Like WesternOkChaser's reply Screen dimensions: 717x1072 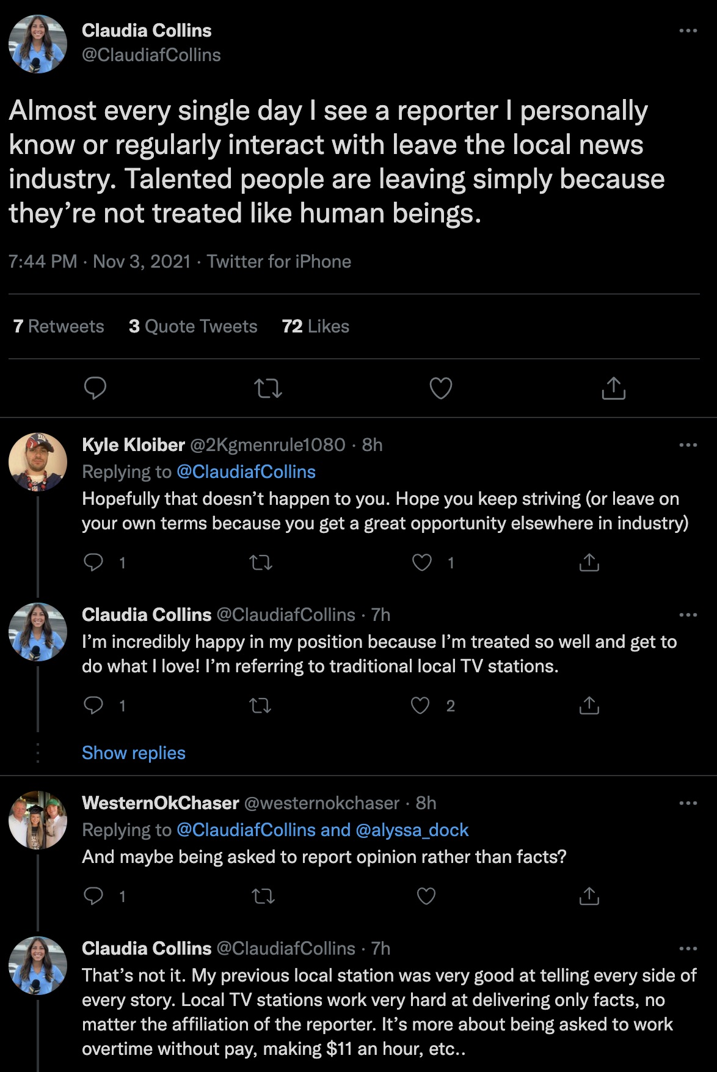[x=426, y=896]
